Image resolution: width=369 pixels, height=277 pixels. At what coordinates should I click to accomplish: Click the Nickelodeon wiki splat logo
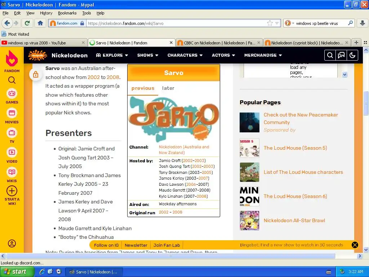point(37,55)
